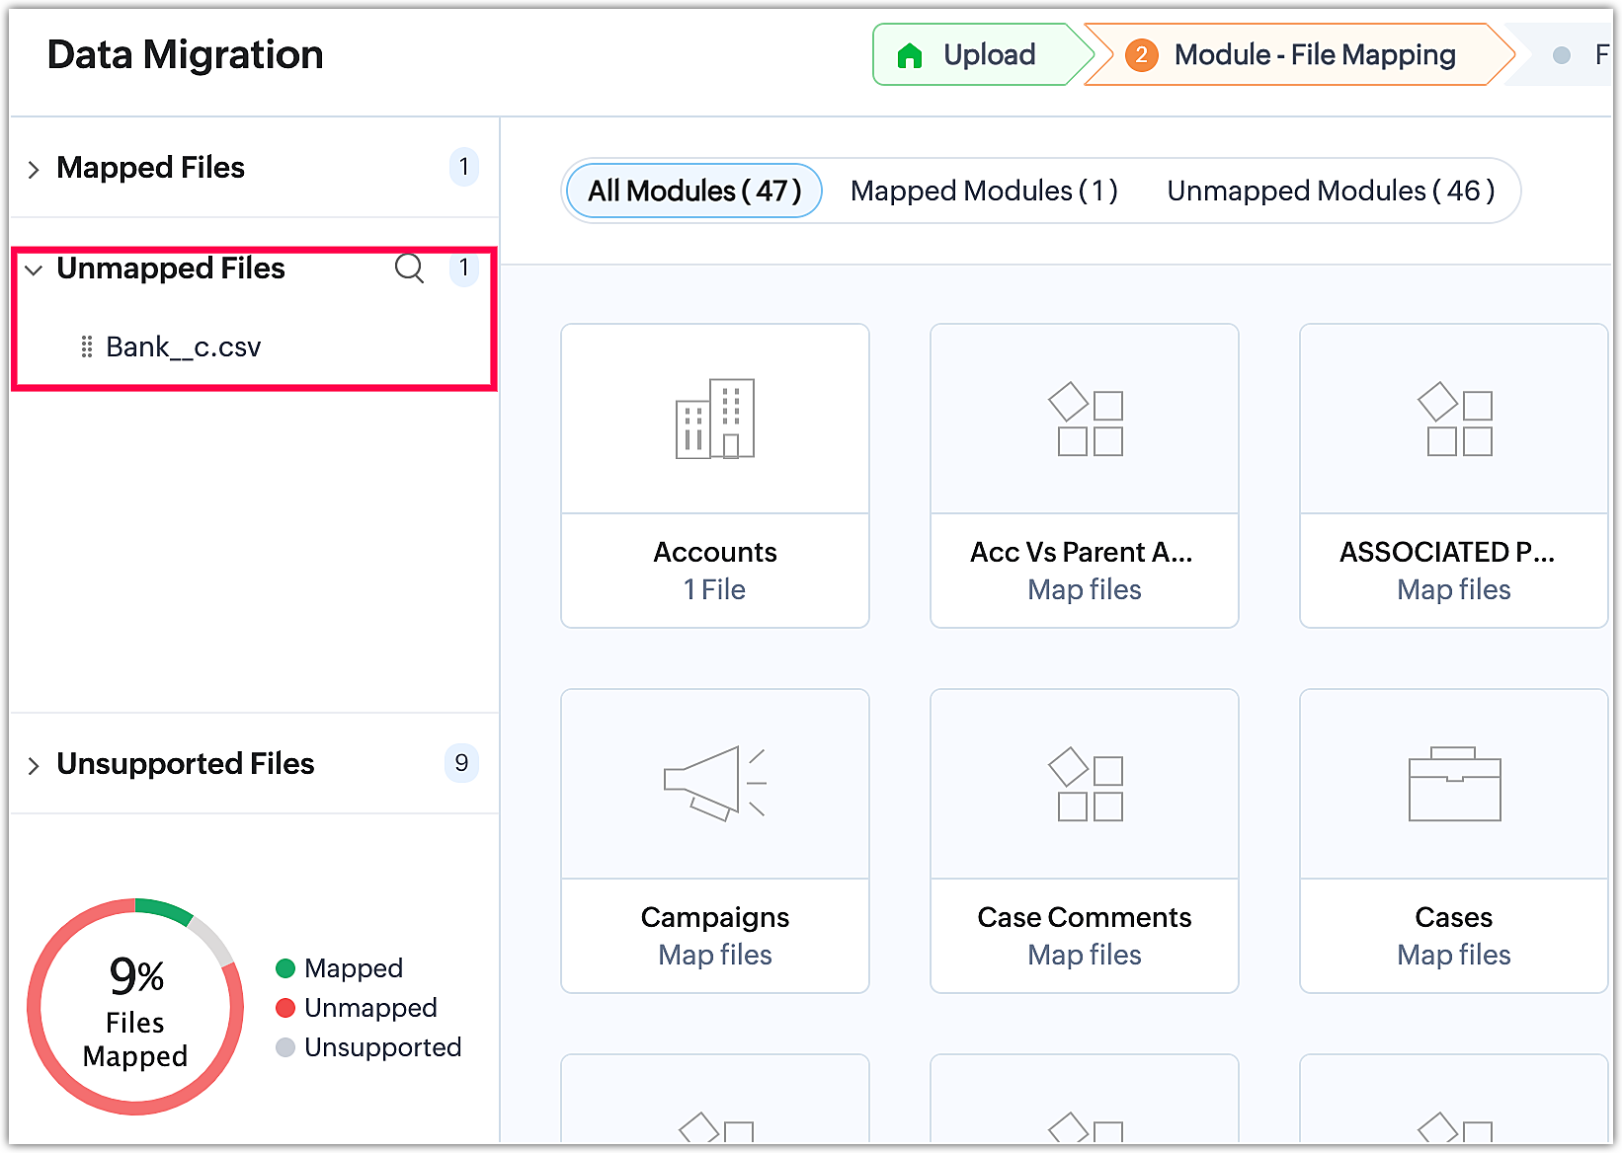Switch to the Unmapped Modules tab
Viewport: 1622px width, 1153px height.
[x=1330, y=191]
